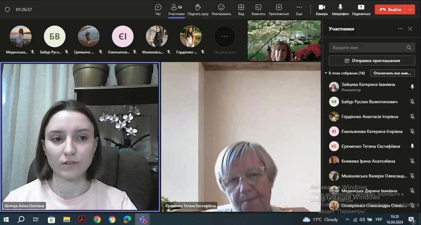The width and height of the screenshot is (421, 225).
Task: Switch to Microsoft Teams taskbar icon
Action: click(x=142, y=220)
